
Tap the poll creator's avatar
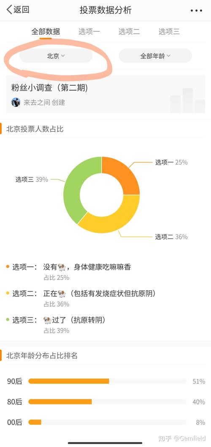pyautogui.click(x=16, y=102)
